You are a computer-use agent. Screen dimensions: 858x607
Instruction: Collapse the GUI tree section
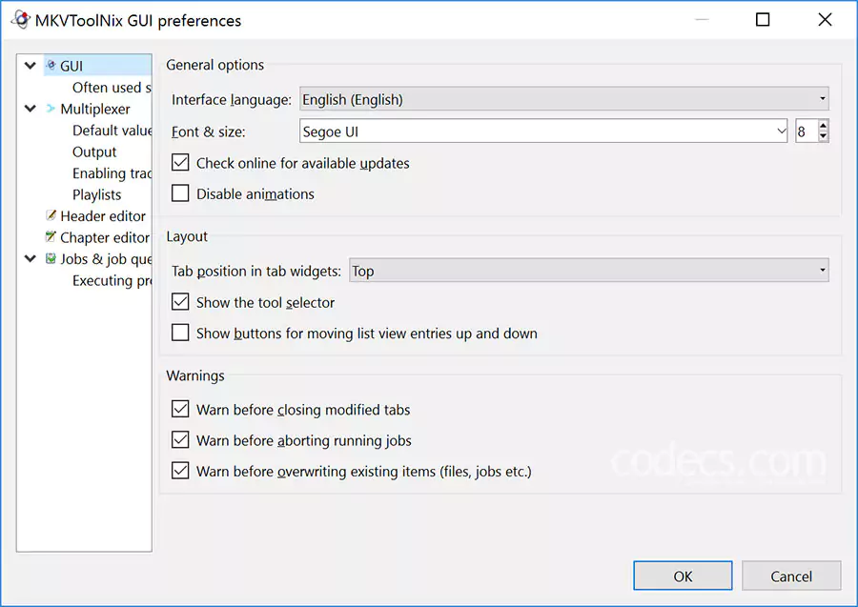tap(30, 66)
